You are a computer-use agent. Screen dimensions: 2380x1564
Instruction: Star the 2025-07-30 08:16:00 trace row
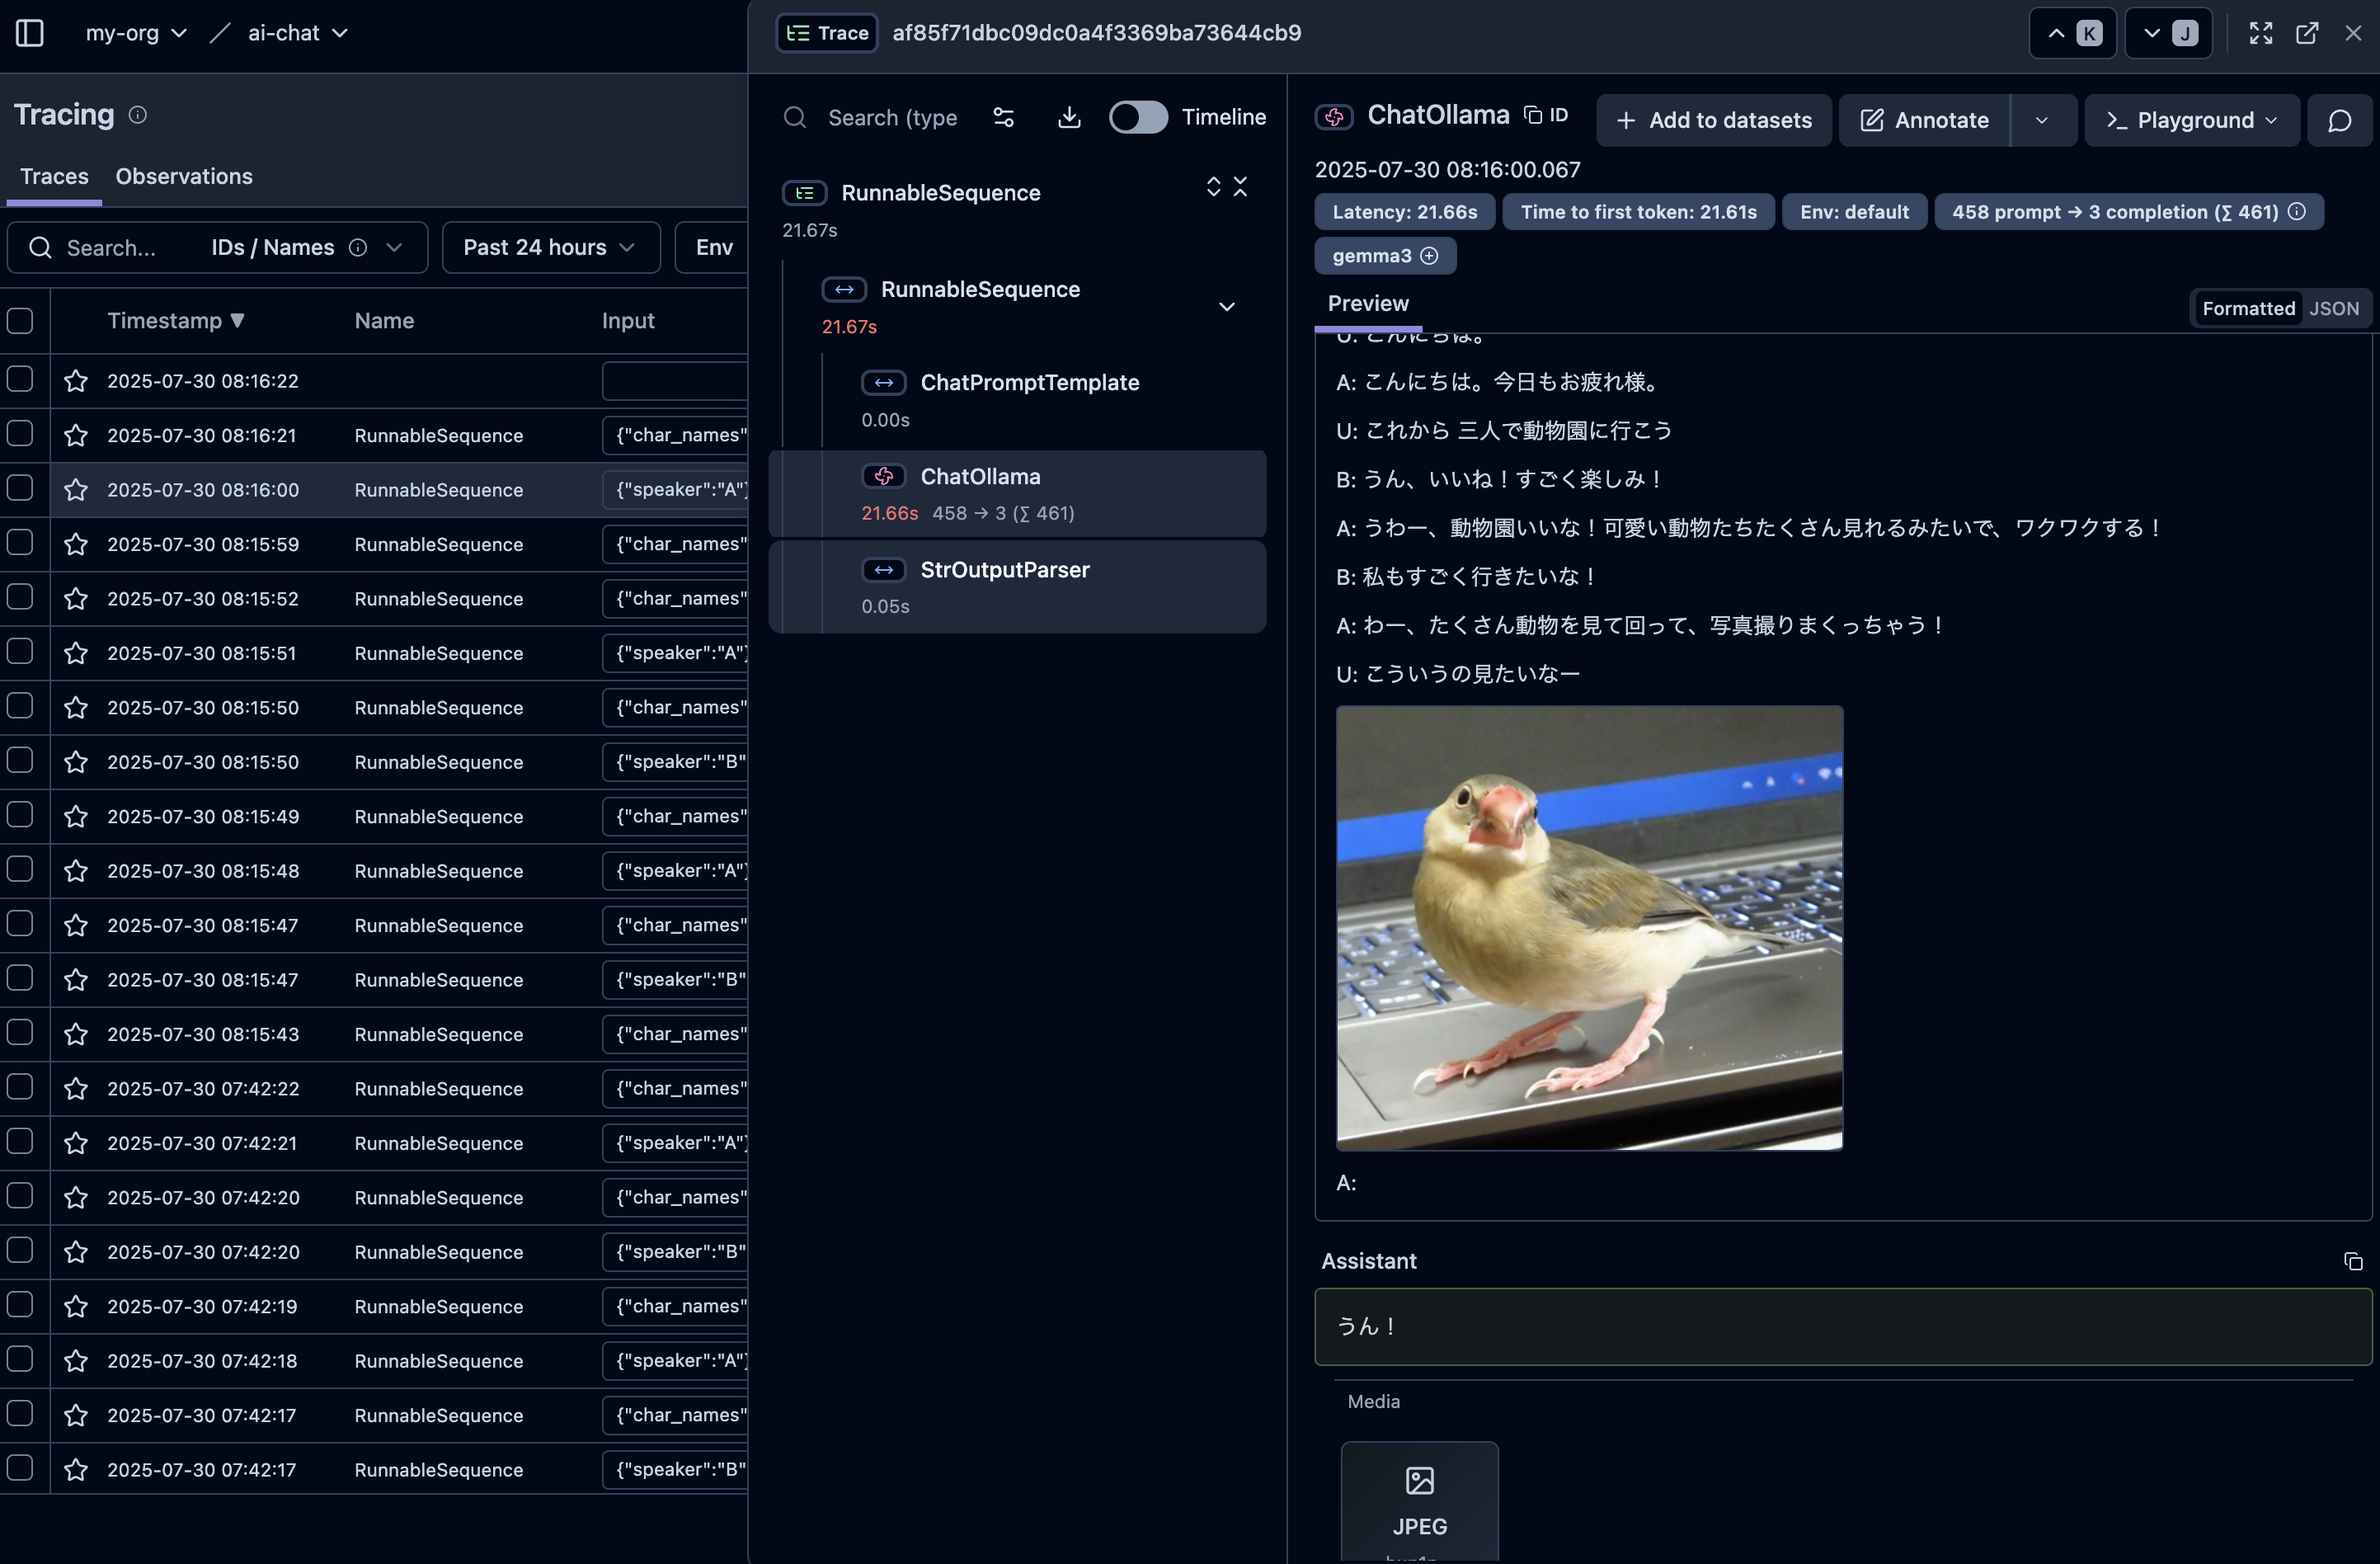(76, 489)
